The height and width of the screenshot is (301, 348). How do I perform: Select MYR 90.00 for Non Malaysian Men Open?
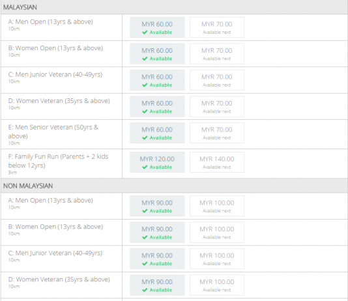pyautogui.click(x=157, y=206)
